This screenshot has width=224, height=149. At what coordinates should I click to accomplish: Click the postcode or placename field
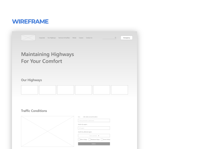94,120
